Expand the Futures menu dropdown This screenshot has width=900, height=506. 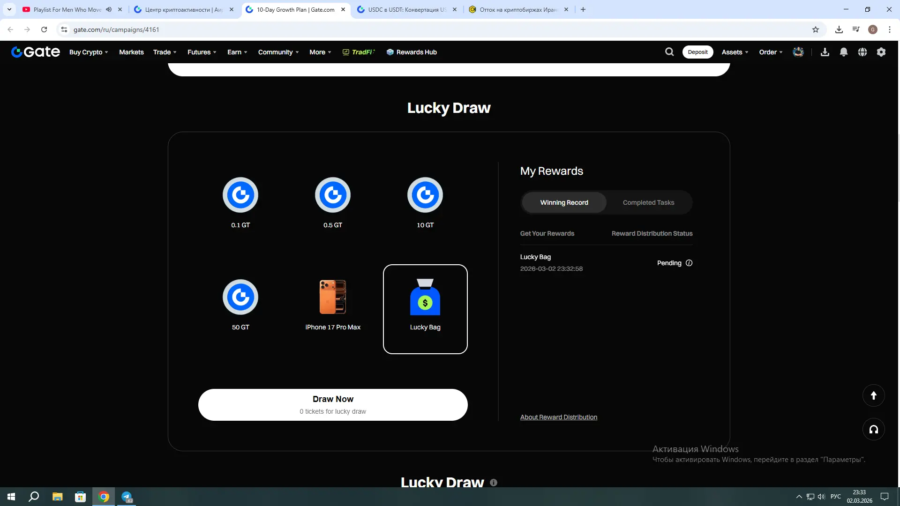coord(202,52)
